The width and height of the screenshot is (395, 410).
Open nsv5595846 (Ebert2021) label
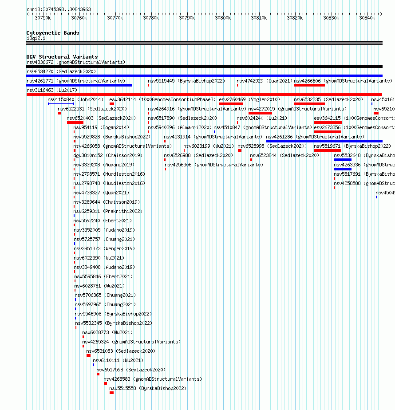tap(103, 276)
